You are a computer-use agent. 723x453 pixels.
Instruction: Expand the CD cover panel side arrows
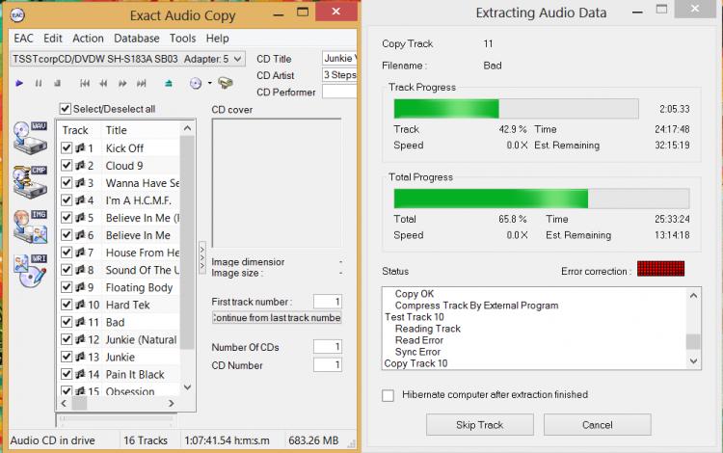202,258
